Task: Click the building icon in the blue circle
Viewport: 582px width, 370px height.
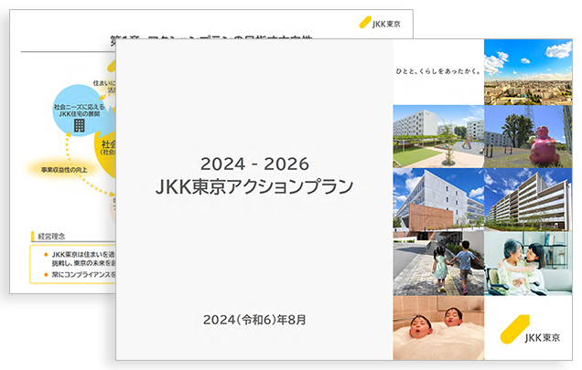Action: coord(79,126)
